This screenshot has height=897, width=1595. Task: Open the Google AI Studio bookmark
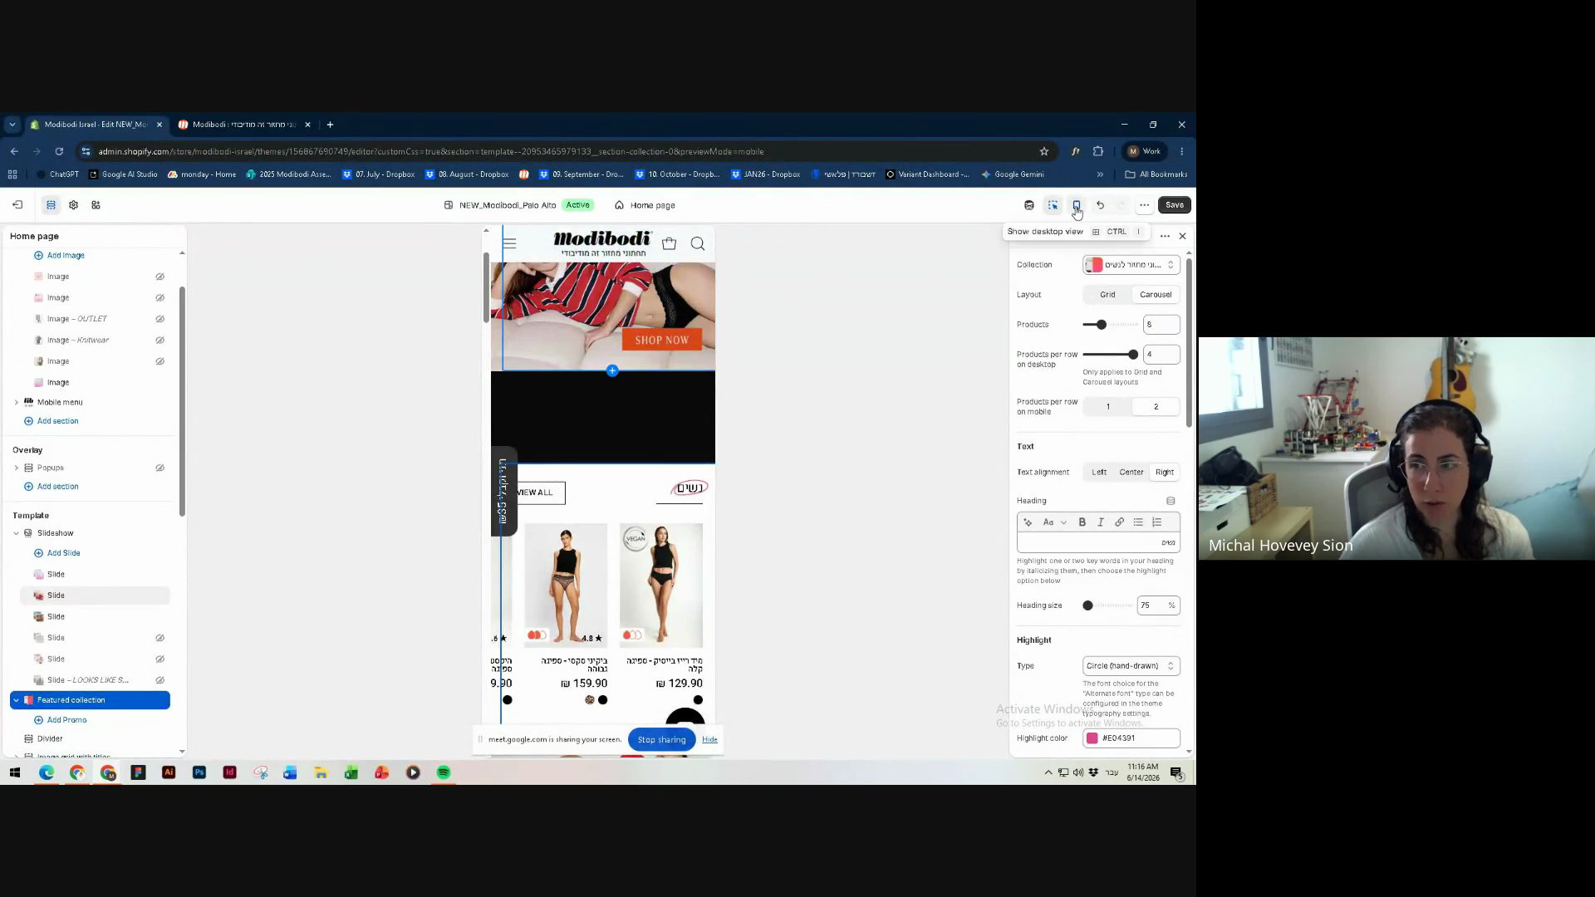coord(123,174)
